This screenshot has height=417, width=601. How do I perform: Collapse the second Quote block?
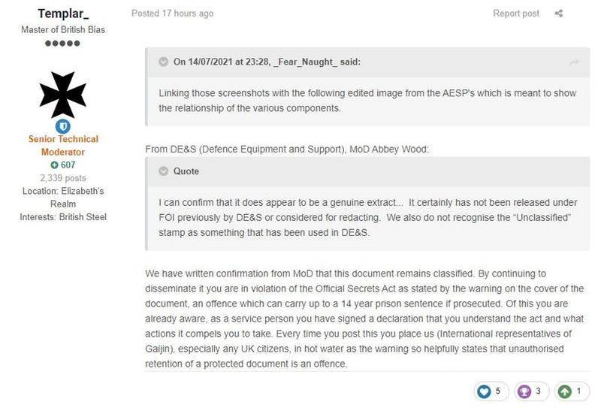(163, 171)
